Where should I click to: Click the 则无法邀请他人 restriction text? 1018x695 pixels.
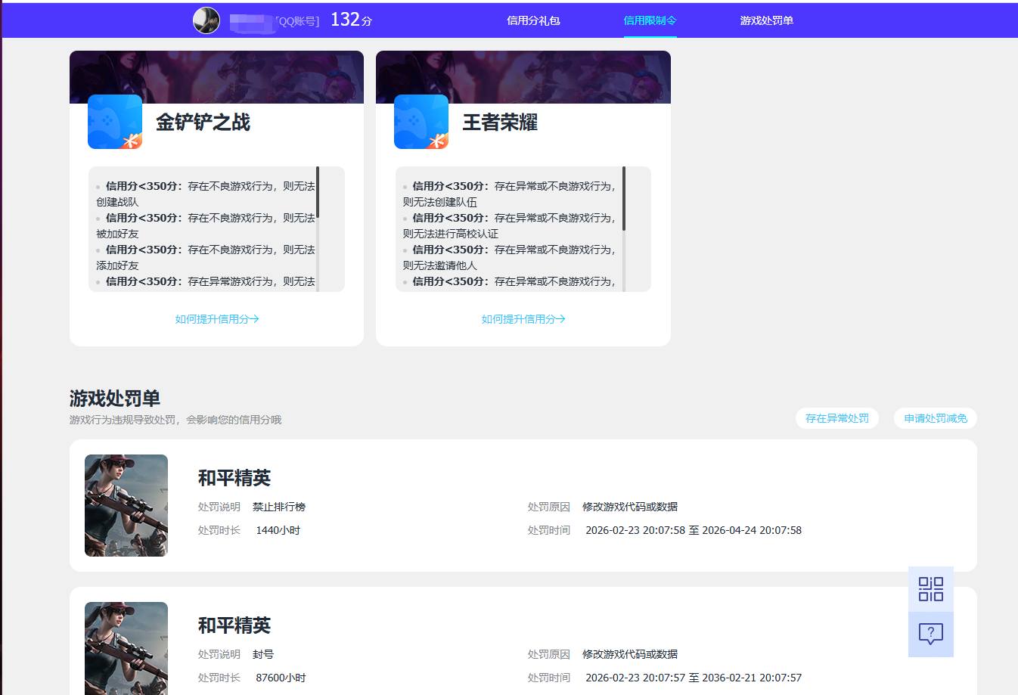click(x=440, y=265)
